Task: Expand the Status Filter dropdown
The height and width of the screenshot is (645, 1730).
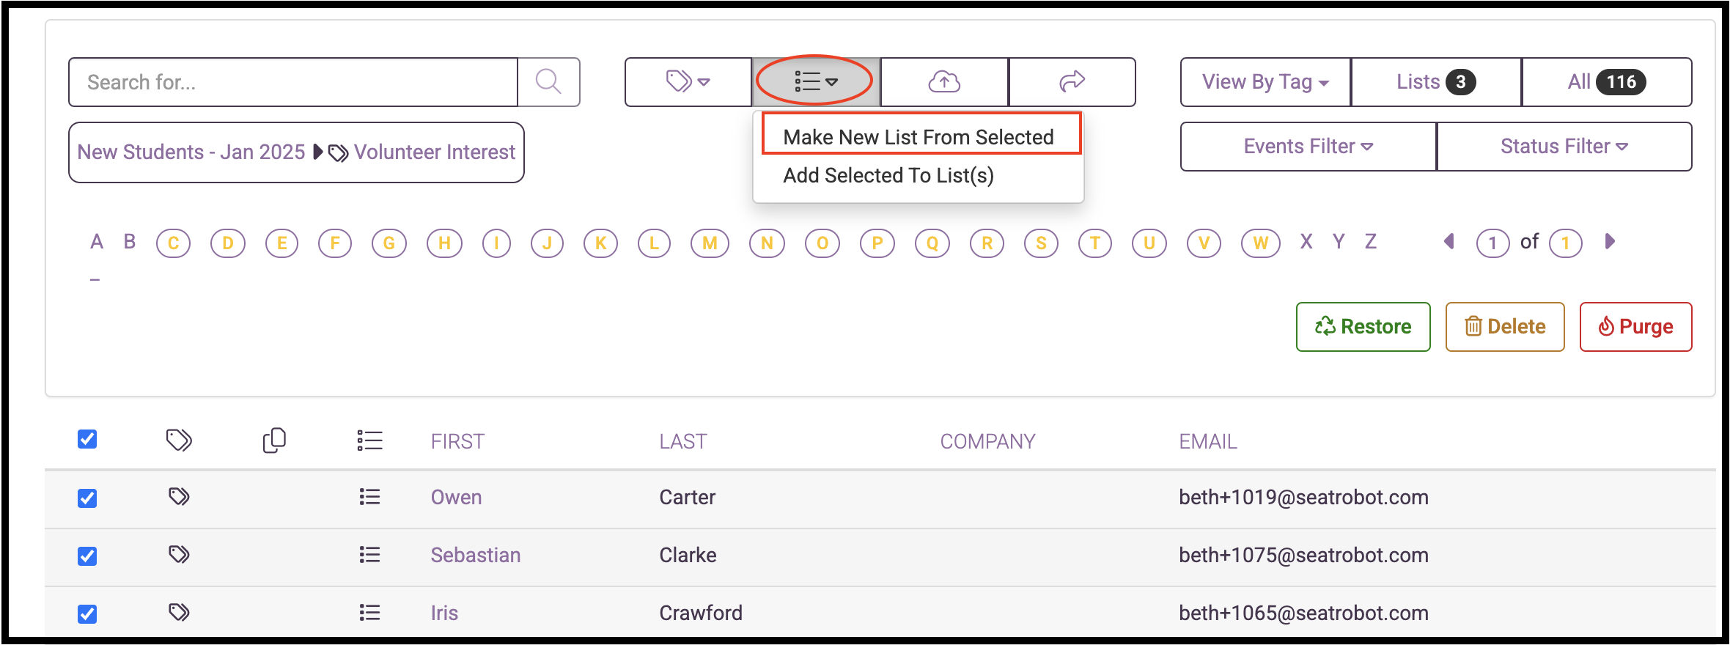Action: (x=1564, y=147)
